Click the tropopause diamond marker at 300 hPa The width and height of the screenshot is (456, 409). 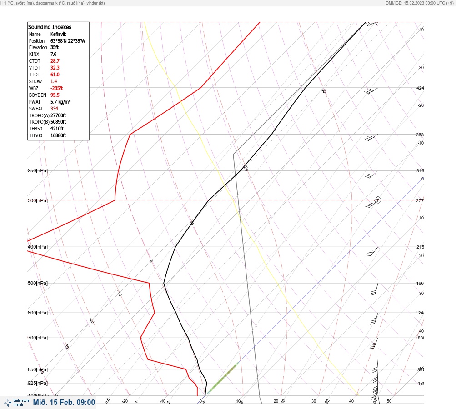pos(378,200)
